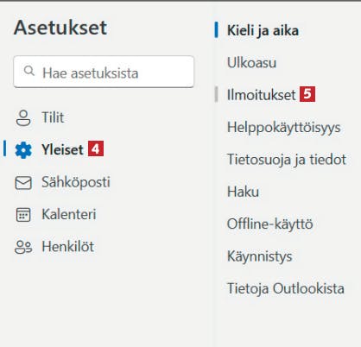Viewport: 361px width, 347px height.
Task: Go to Tietosuoja ja tiedot
Action: click(x=287, y=160)
